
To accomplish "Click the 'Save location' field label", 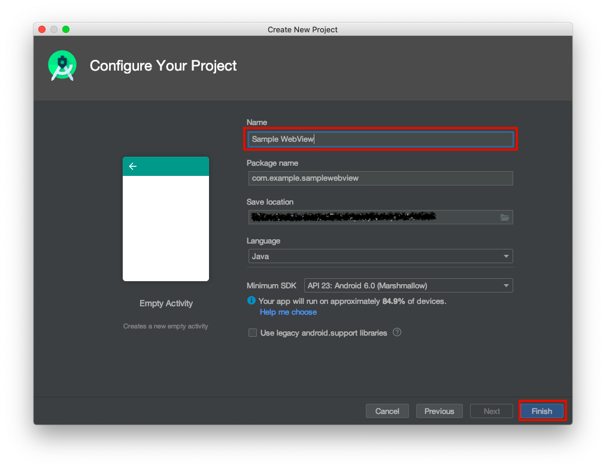I will (270, 202).
